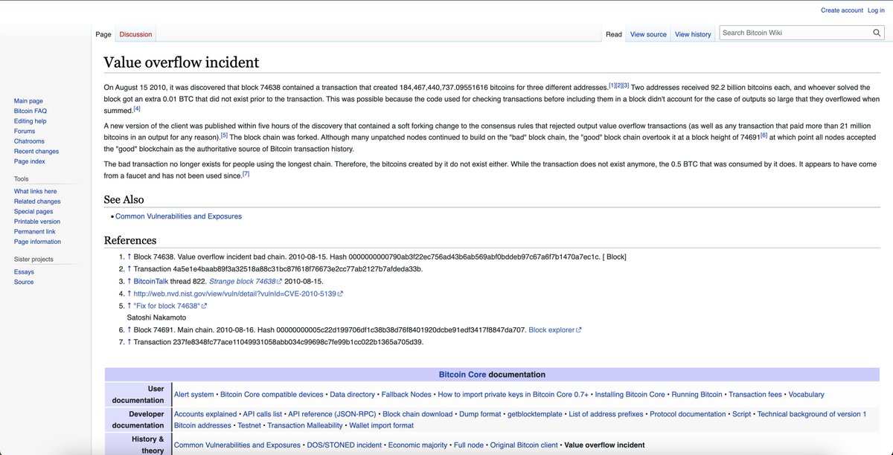The image size is (893, 455).
Task: Open Accounts explained link
Action: pyautogui.click(x=205, y=414)
